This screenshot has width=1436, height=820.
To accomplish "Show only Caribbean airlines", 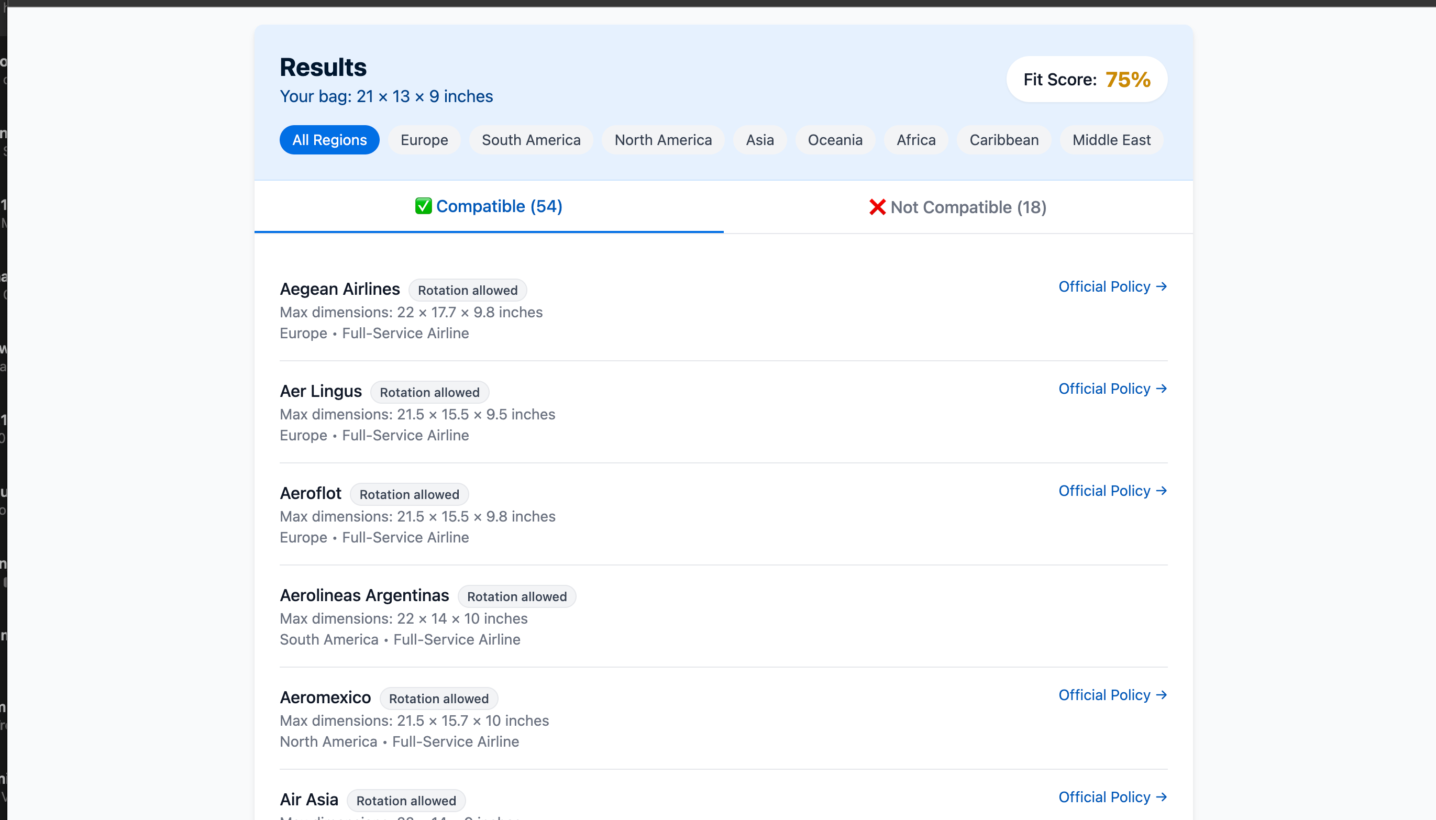I will coord(1003,140).
